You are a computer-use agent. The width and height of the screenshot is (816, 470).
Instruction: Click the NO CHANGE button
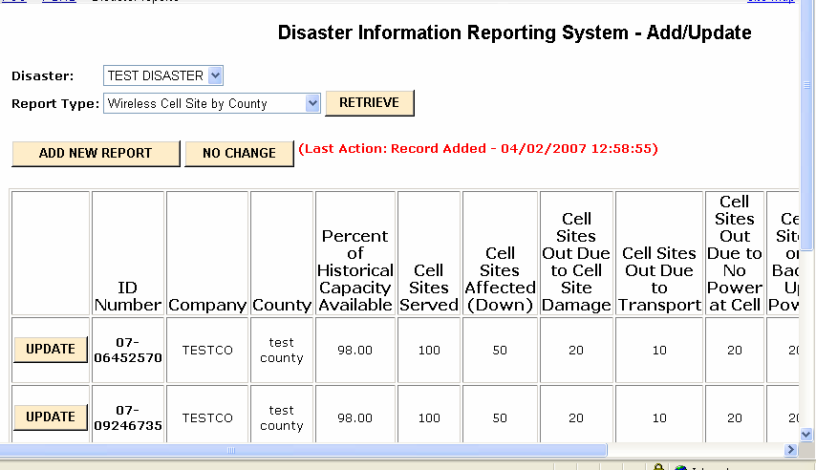click(239, 153)
